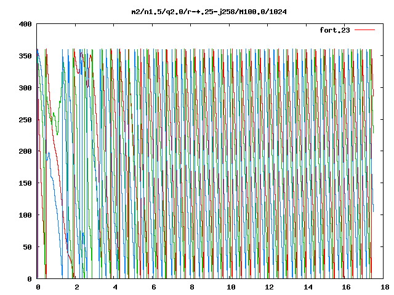Click the x-axis label 4
Viewport: 394px width, 295px height.
point(115,287)
